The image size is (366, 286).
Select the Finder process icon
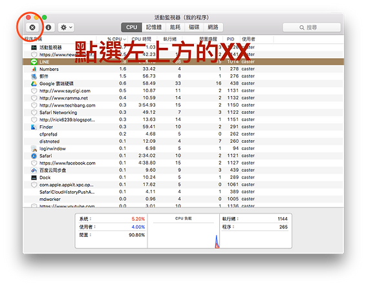34,127
